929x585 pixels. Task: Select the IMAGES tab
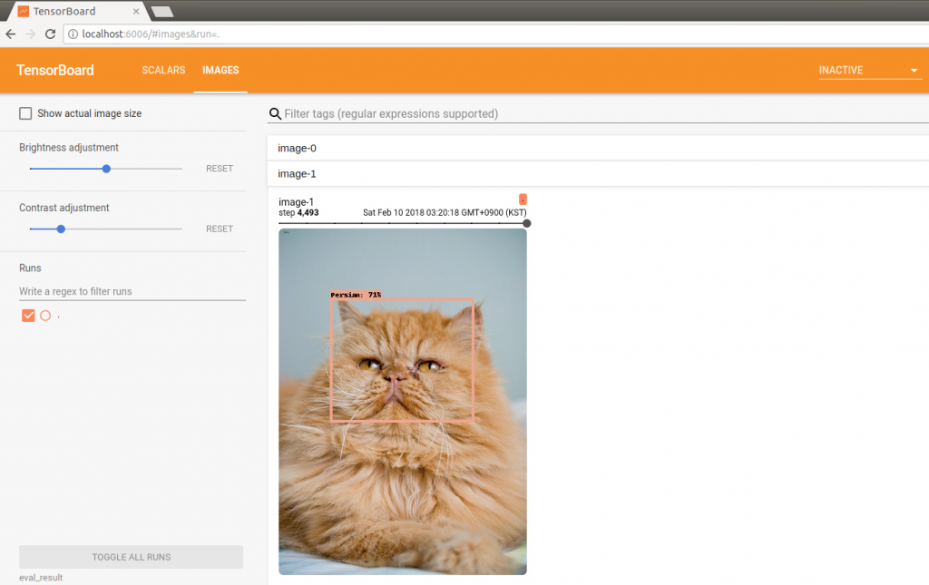click(x=220, y=70)
